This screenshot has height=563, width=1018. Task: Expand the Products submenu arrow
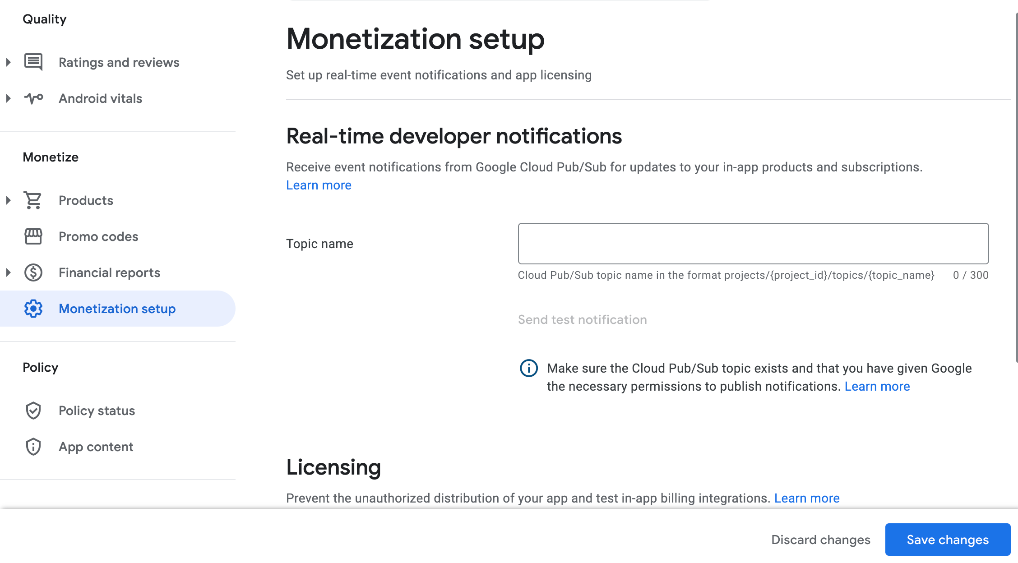coord(8,200)
